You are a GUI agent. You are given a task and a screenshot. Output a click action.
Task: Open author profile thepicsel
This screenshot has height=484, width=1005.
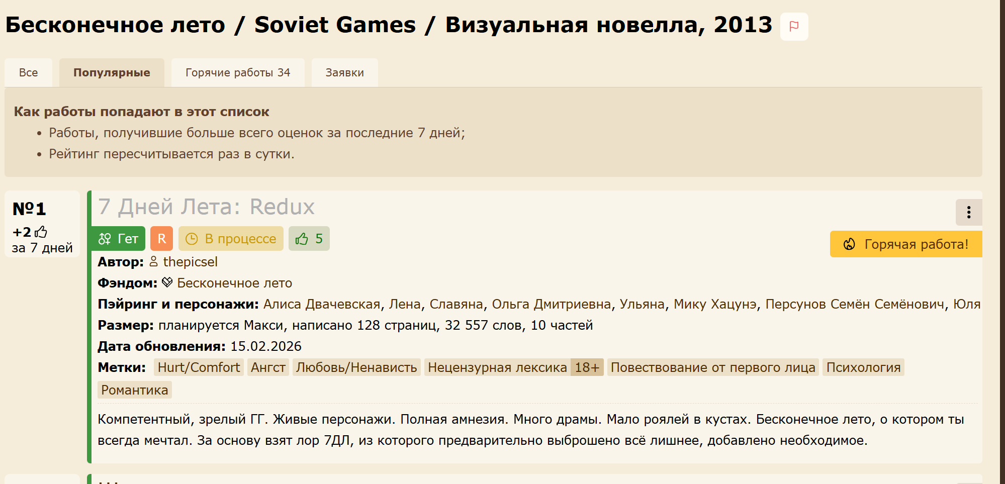click(191, 262)
